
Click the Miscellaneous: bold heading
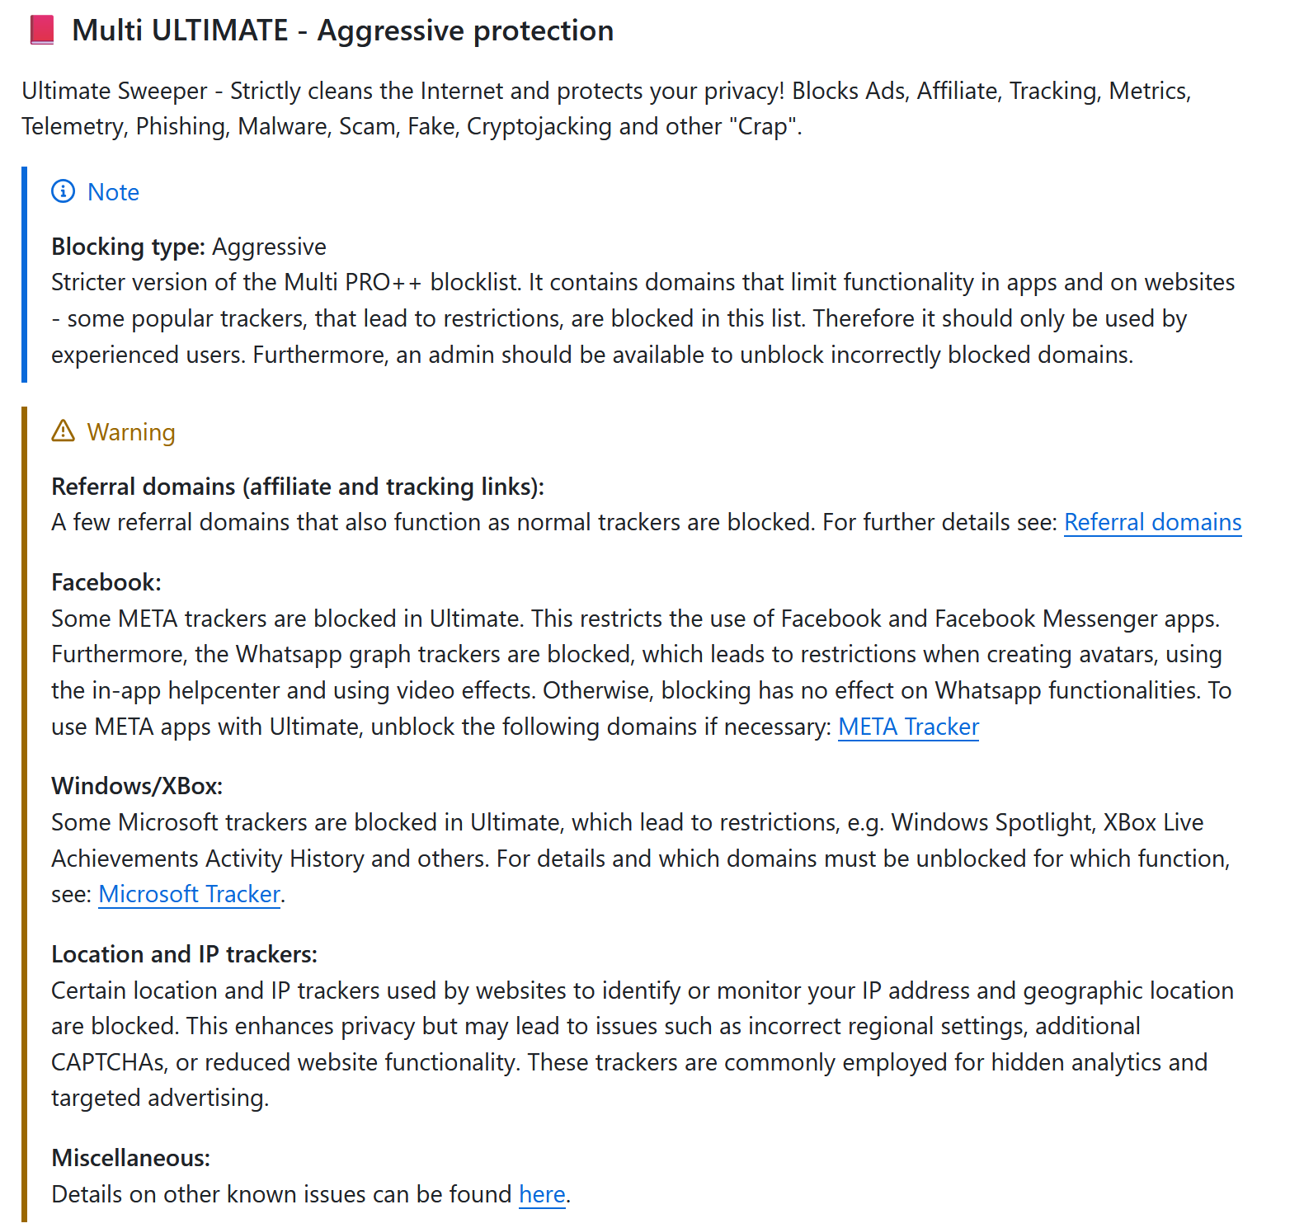[130, 1158]
